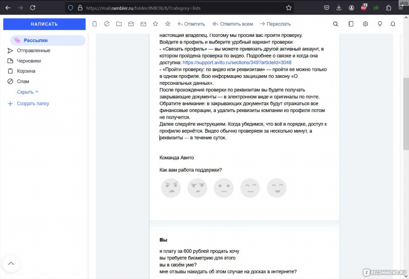This screenshot has height=279, width=409.
Task: Open the browser hamburger menu
Action: (401, 8)
